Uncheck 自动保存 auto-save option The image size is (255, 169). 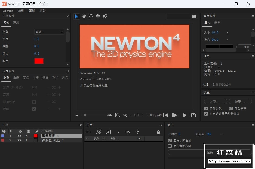coord(231,108)
